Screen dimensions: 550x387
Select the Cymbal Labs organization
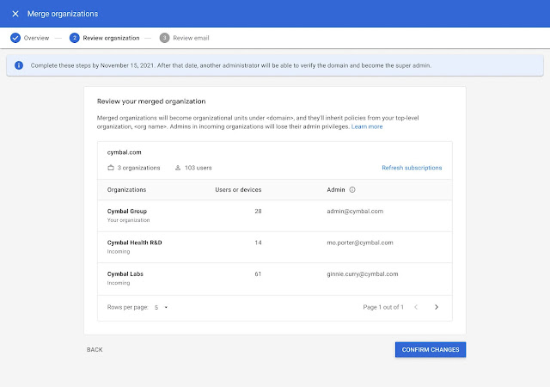pos(125,274)
